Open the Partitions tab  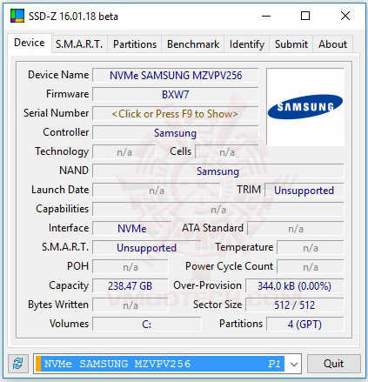click(x=135, y=44)
